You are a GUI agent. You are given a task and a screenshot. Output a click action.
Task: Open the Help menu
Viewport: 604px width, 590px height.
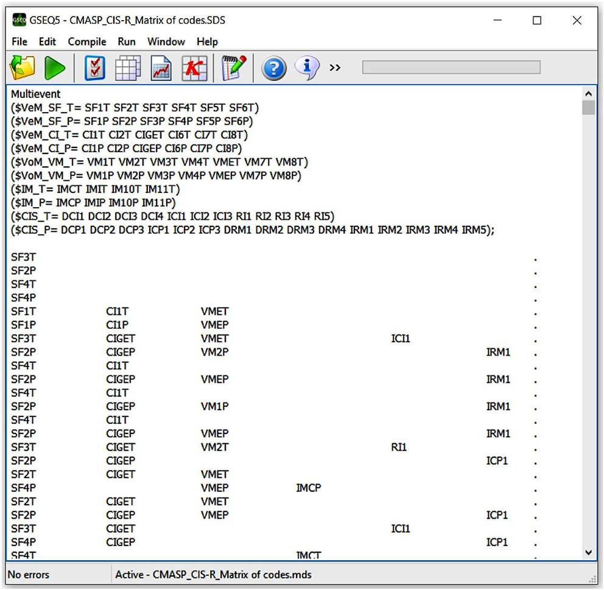tap(207, 41)
